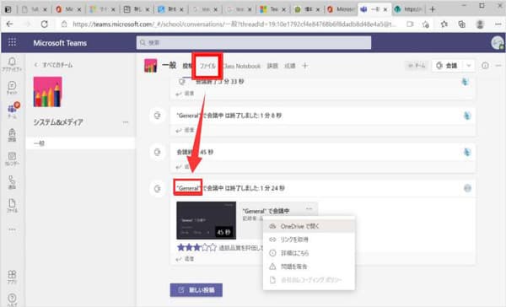Viewport: 506px width, 307px height.
Task: Click participant avatar on 1 分 24 秒 message
Action: pyautogui.click(x=467, y=188)
